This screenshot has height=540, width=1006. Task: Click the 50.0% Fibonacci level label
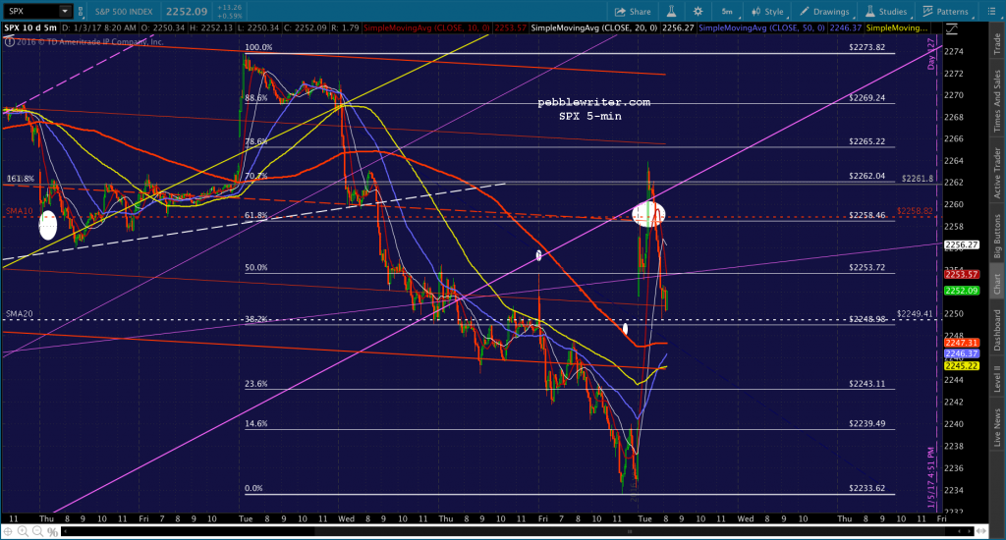[256, 267]
